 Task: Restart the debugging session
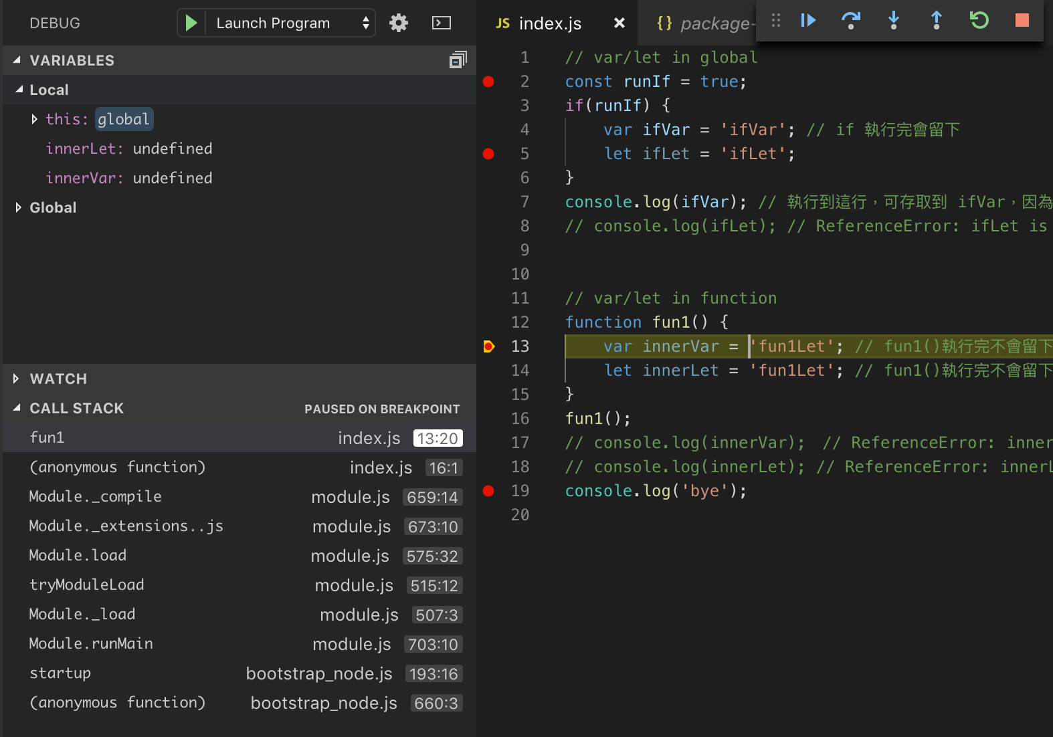979,21
